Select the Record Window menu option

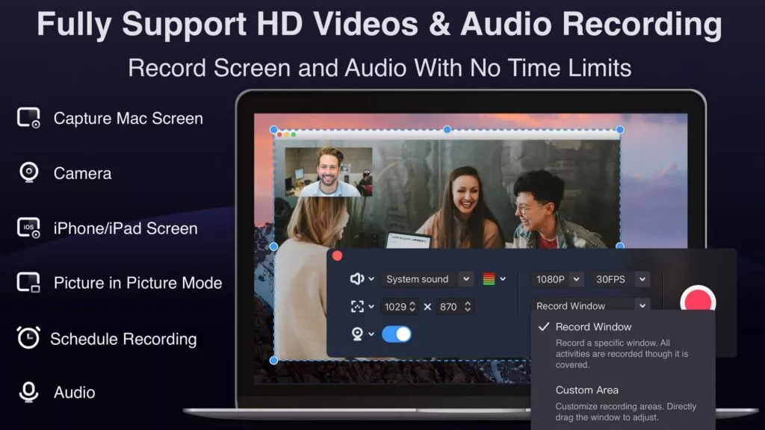tap(593, 327)
